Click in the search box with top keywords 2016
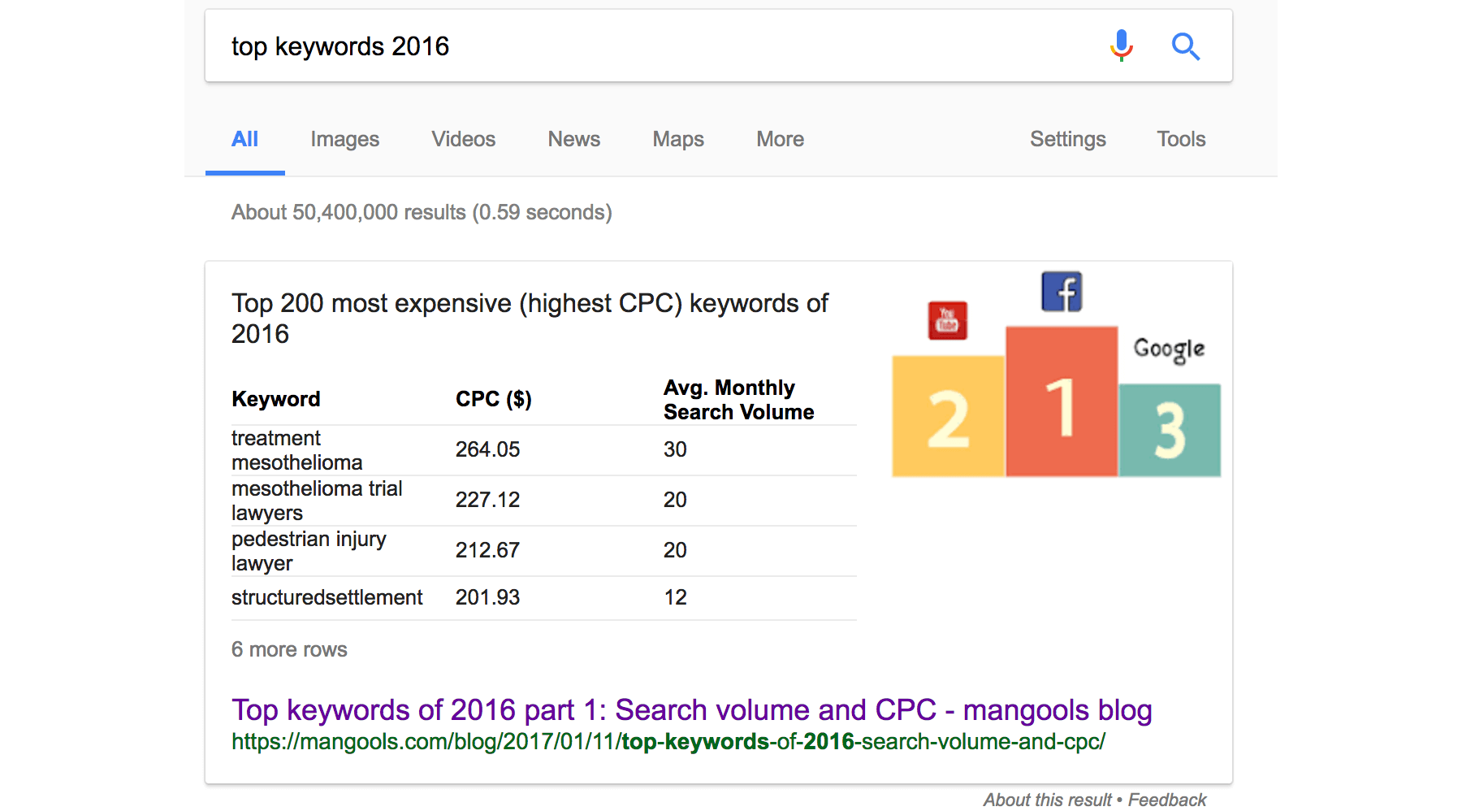Viewport: 1462px width, 811px height. point(650,46)
